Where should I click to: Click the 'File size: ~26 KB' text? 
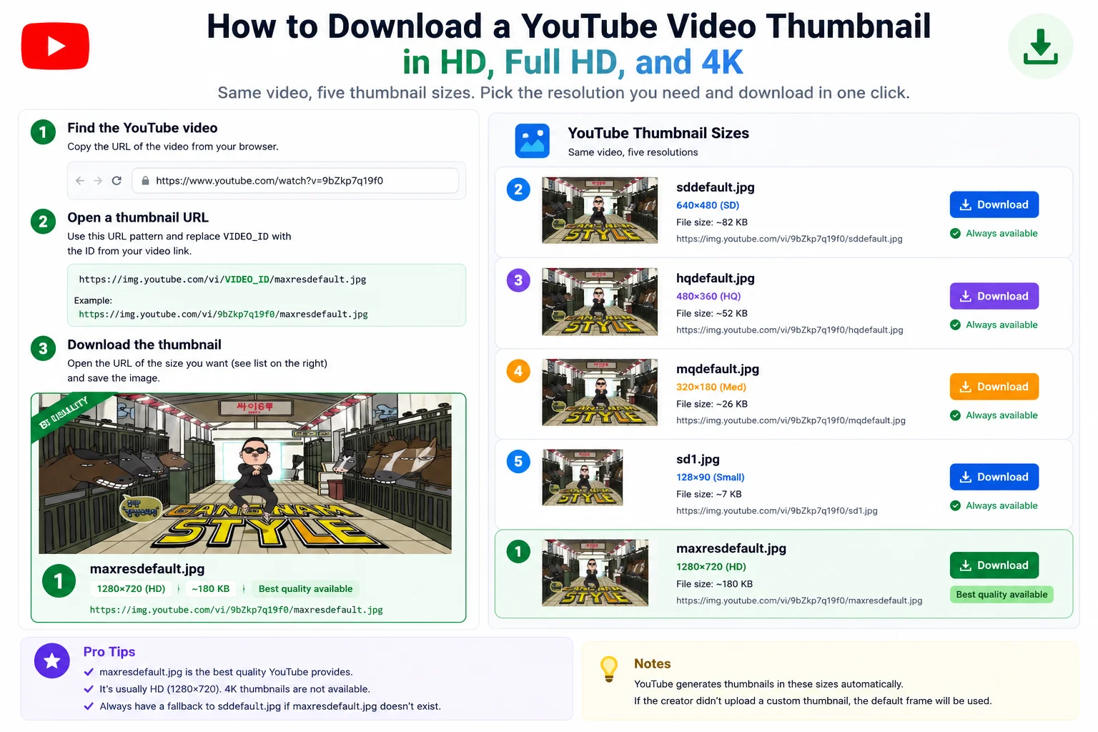coord(712,404)
